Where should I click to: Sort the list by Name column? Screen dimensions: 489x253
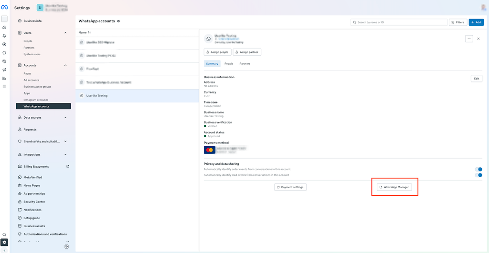(85, 32)
